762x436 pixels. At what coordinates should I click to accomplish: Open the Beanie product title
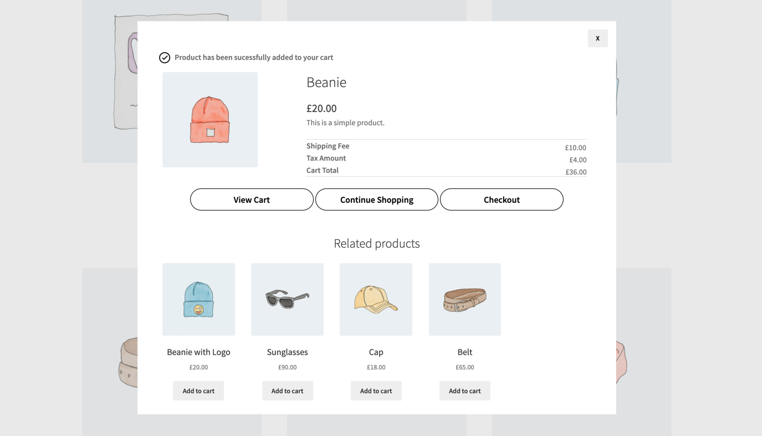coord(326,83)
